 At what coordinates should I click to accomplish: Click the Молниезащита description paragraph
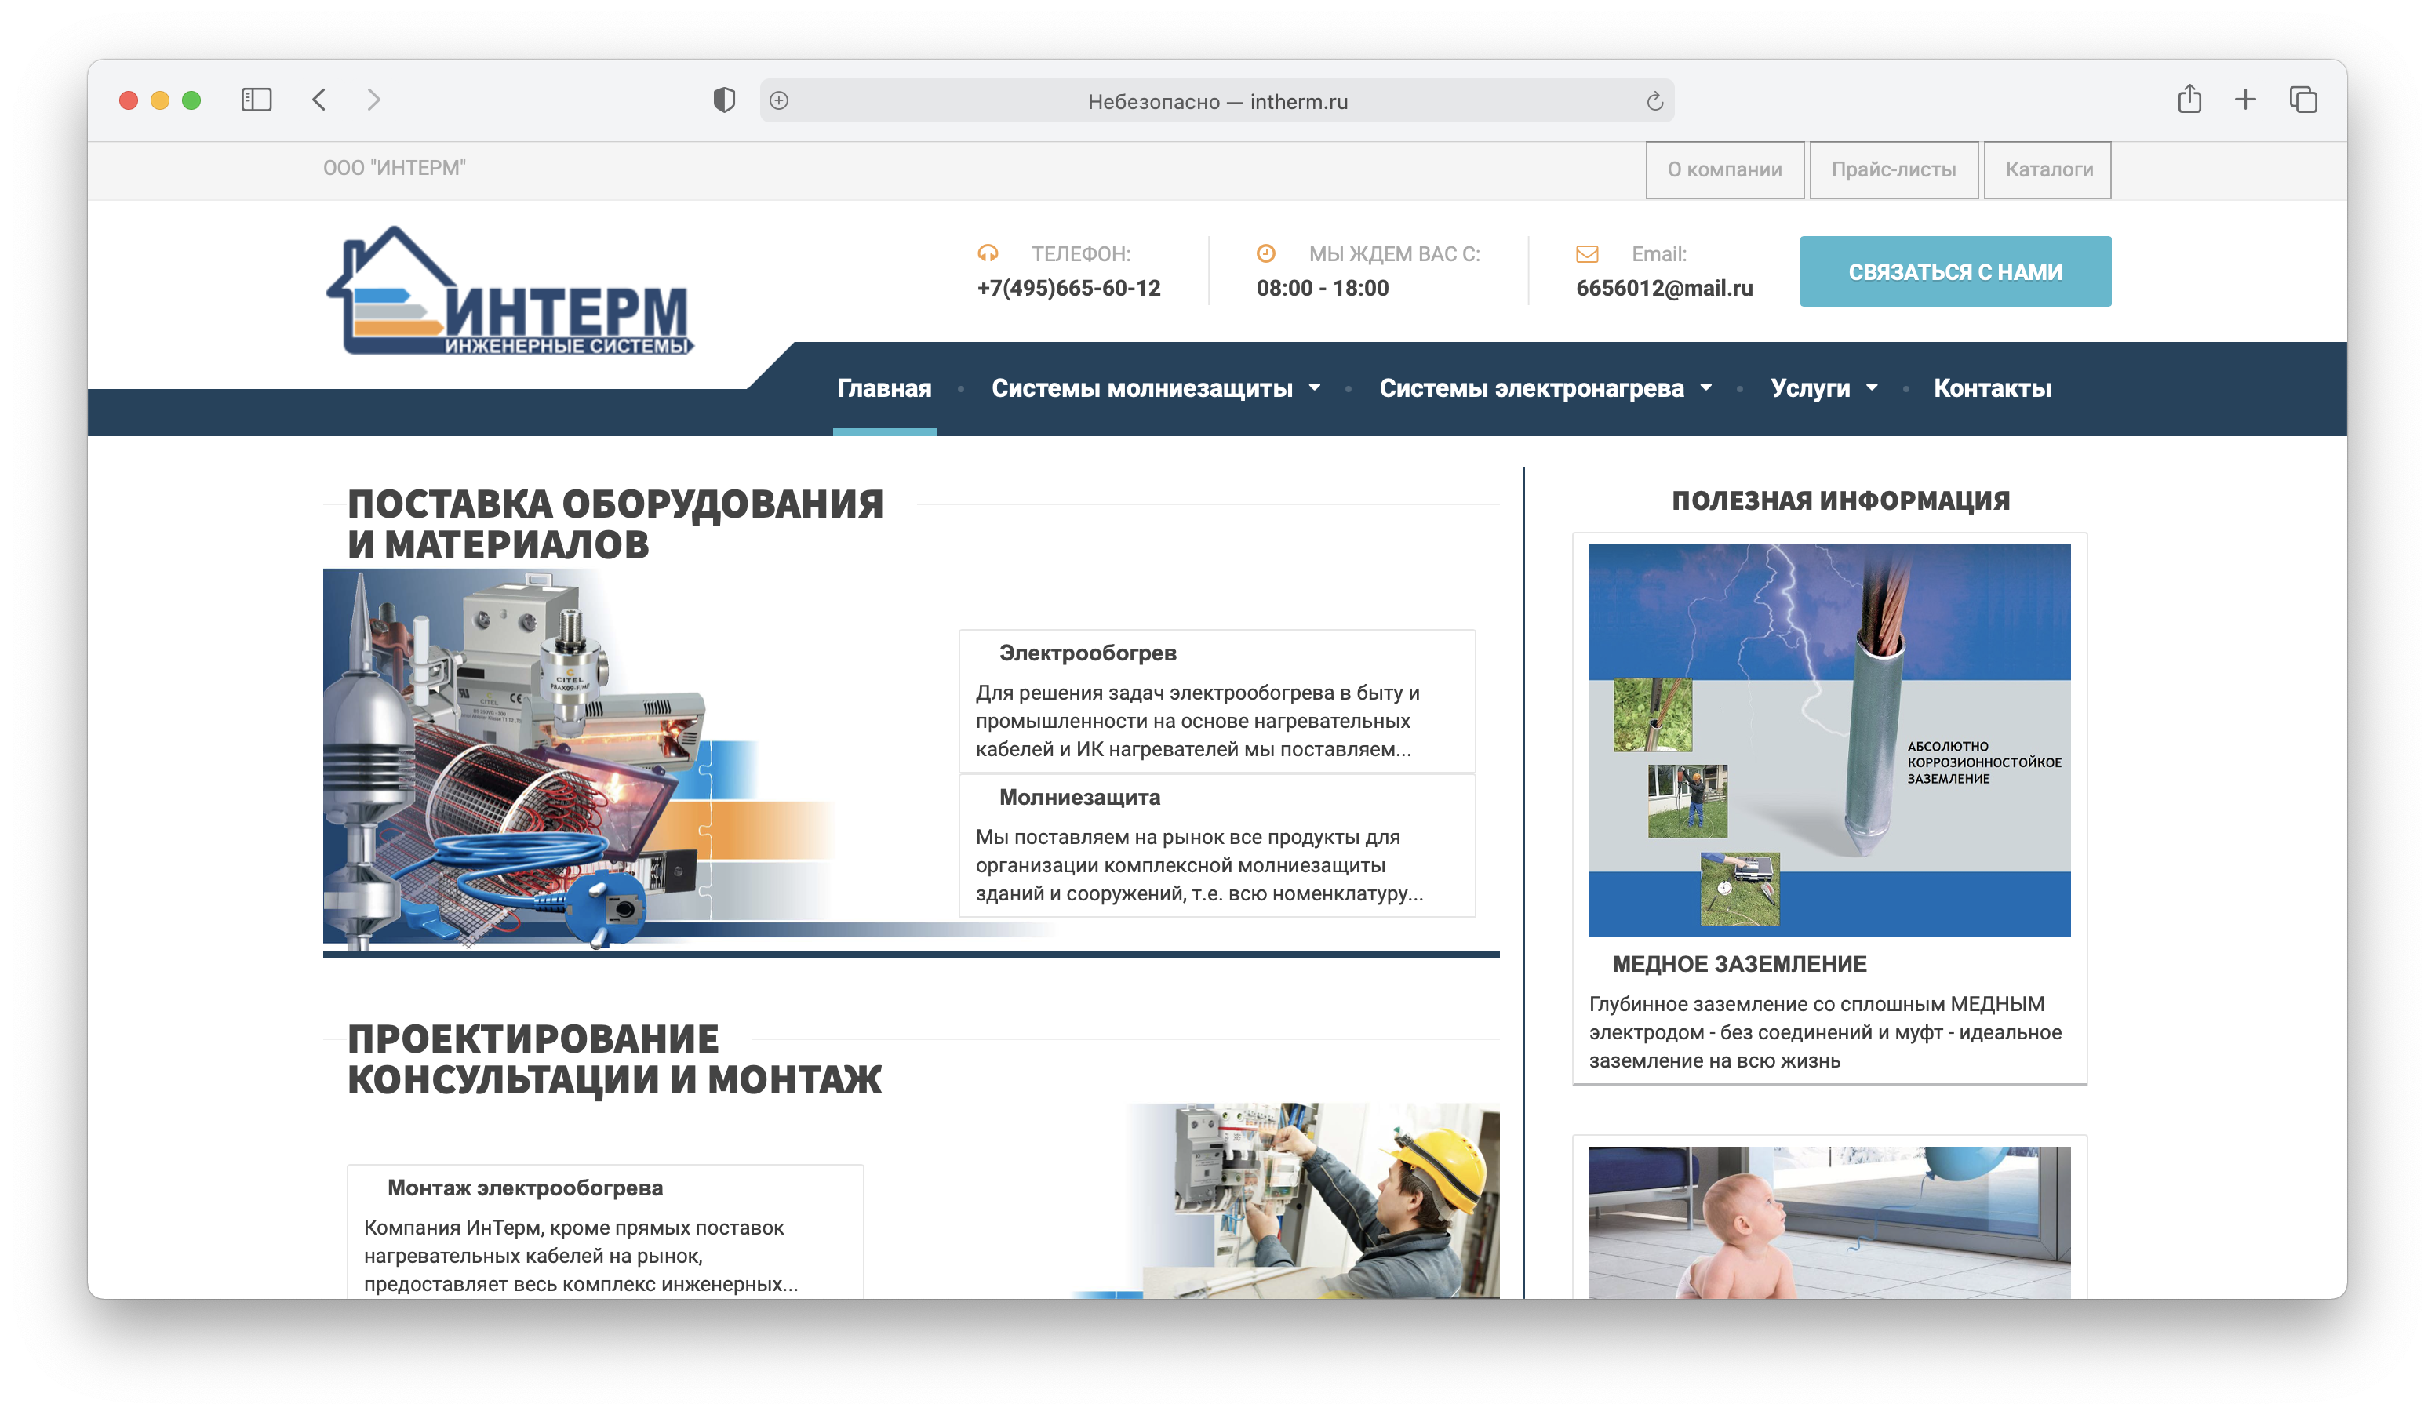pyautogui.click(x=1199, y=865)
